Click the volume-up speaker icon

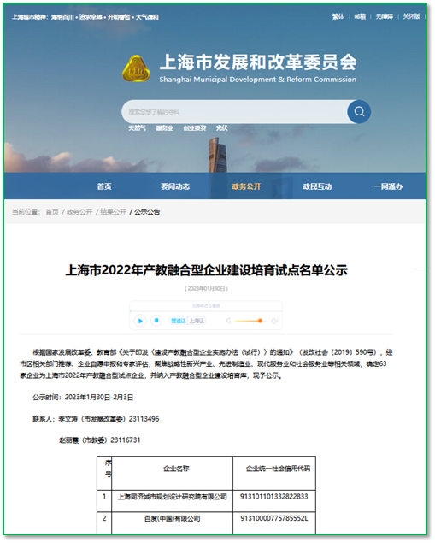pos(275,321)
